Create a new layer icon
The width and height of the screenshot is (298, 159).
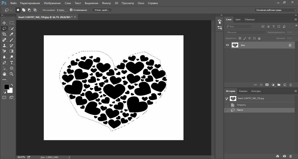pyautogui.click(x=285, y=85)
